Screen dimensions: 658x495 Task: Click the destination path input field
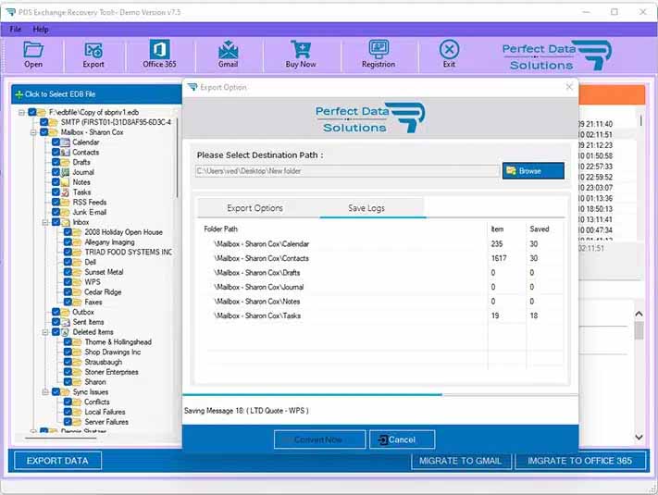pyautogui.click(x=347, y=171)
